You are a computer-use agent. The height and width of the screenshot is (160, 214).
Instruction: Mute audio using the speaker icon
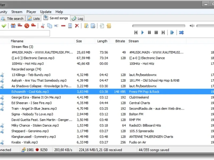tap(192, 26)
